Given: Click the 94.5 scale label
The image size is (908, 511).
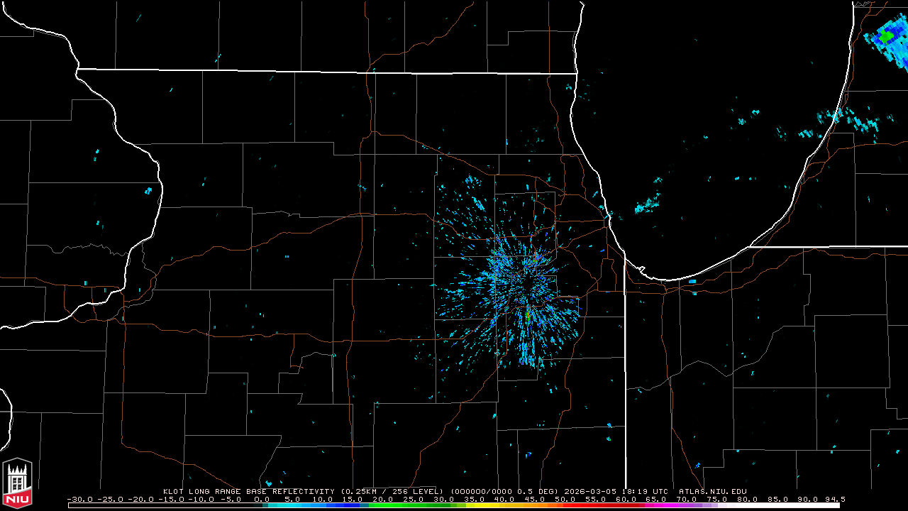Looking at the screenshot, I should 836,500.
